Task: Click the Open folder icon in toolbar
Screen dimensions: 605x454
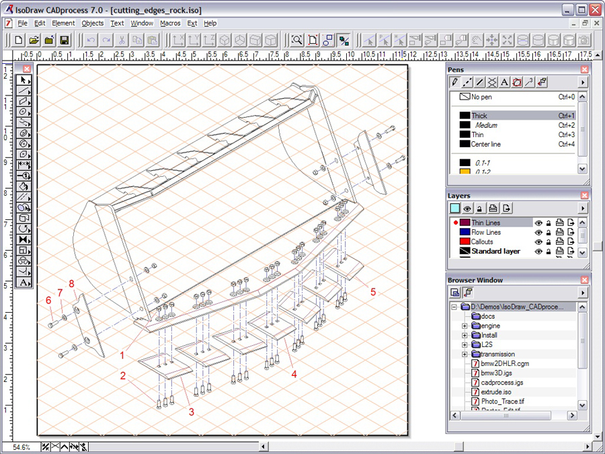Action: (x=34, y=40)
